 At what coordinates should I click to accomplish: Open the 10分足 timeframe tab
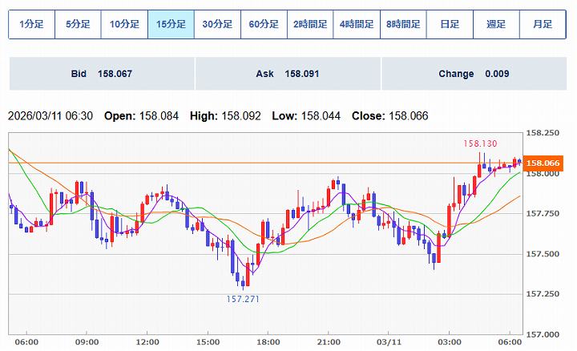(124, 24)
